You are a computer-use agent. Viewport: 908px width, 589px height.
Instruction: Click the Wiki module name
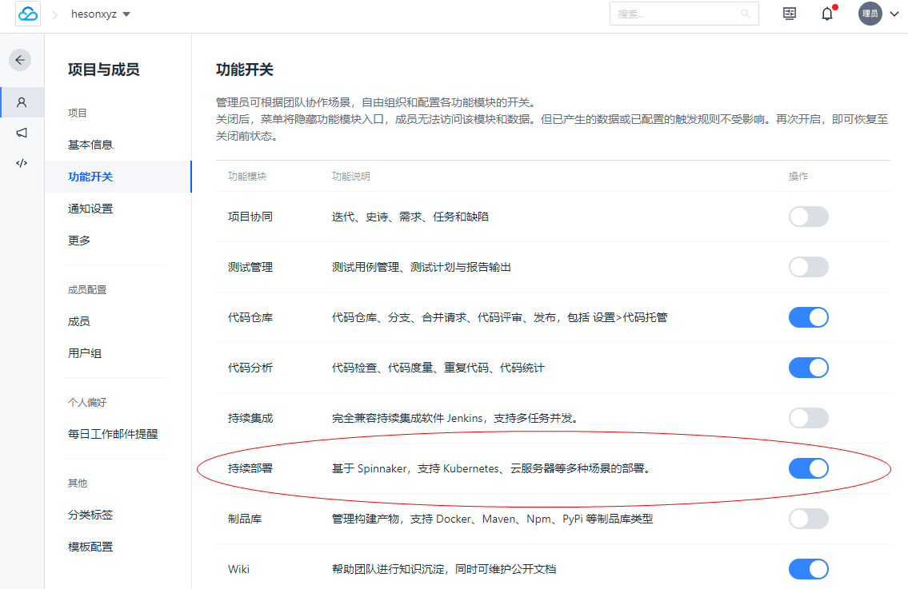click(238, 569)
